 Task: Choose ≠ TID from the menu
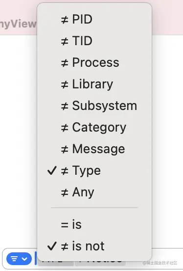(x=94, y=41)
